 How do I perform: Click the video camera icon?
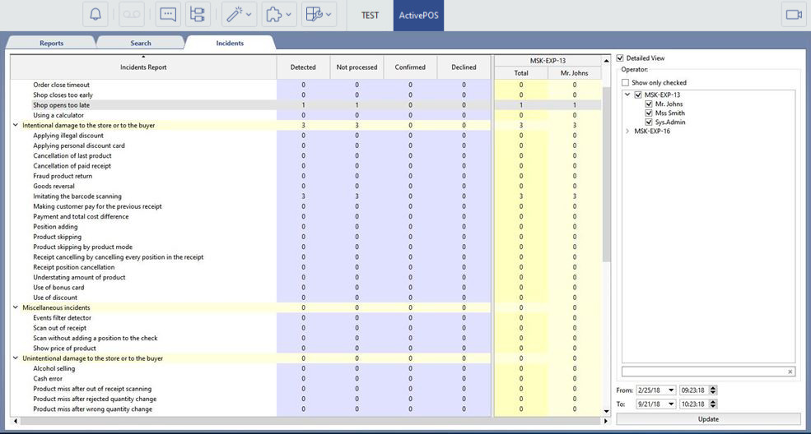point(794,15)
